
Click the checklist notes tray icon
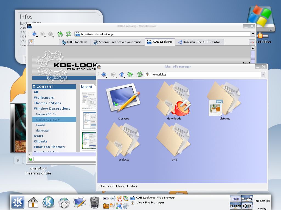pyautogui.click(x=126, y=198)
